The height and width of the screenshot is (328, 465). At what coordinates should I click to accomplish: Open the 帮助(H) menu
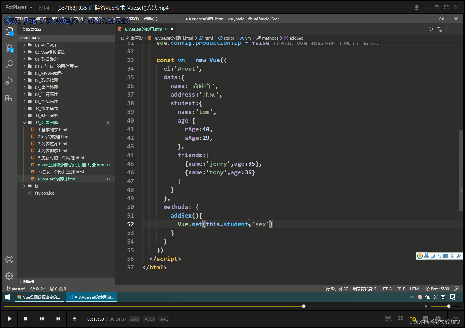pyautogui.click(x=151, y=19)
